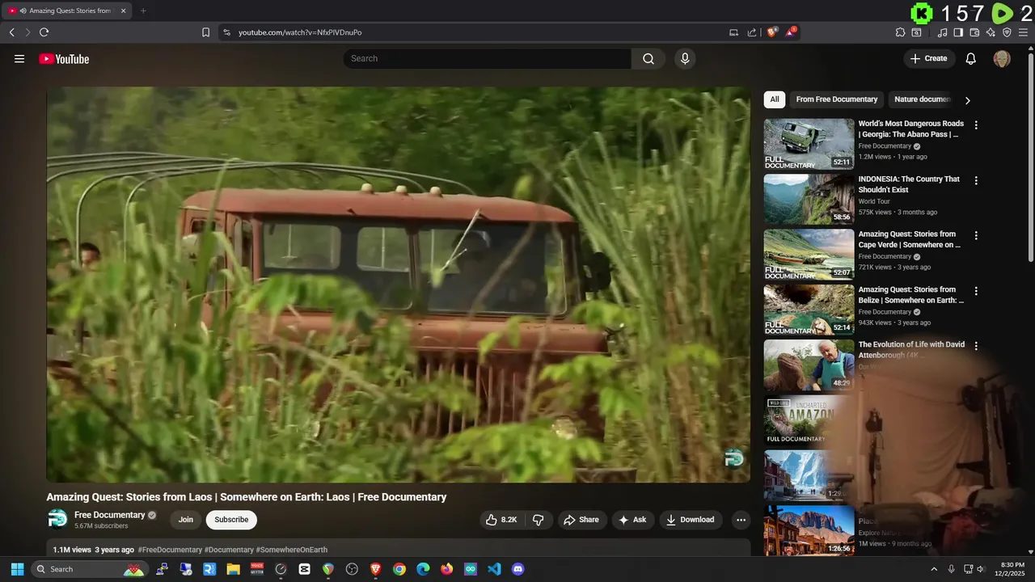Click the browser address bar URL
The width and height of the screenshot is (1035, 582).
coord(300,32)
